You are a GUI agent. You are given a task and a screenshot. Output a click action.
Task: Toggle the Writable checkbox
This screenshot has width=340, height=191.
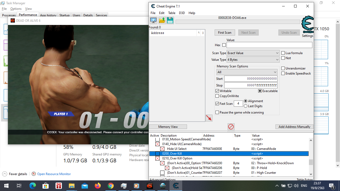(x=217, y=91)
